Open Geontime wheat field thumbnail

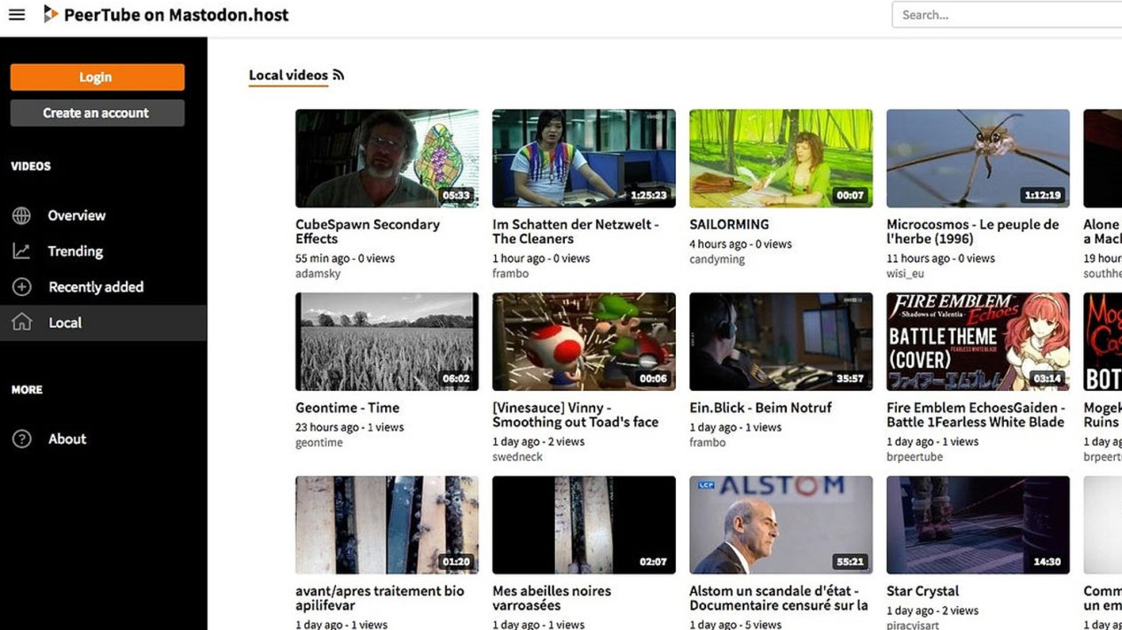387,342
